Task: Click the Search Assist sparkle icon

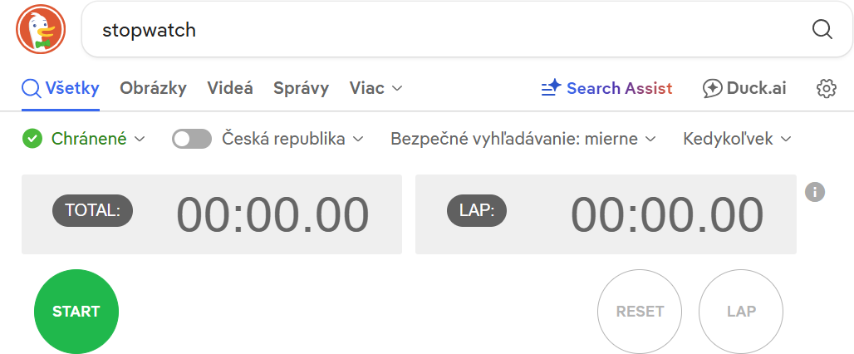Action: click(551, 88)
